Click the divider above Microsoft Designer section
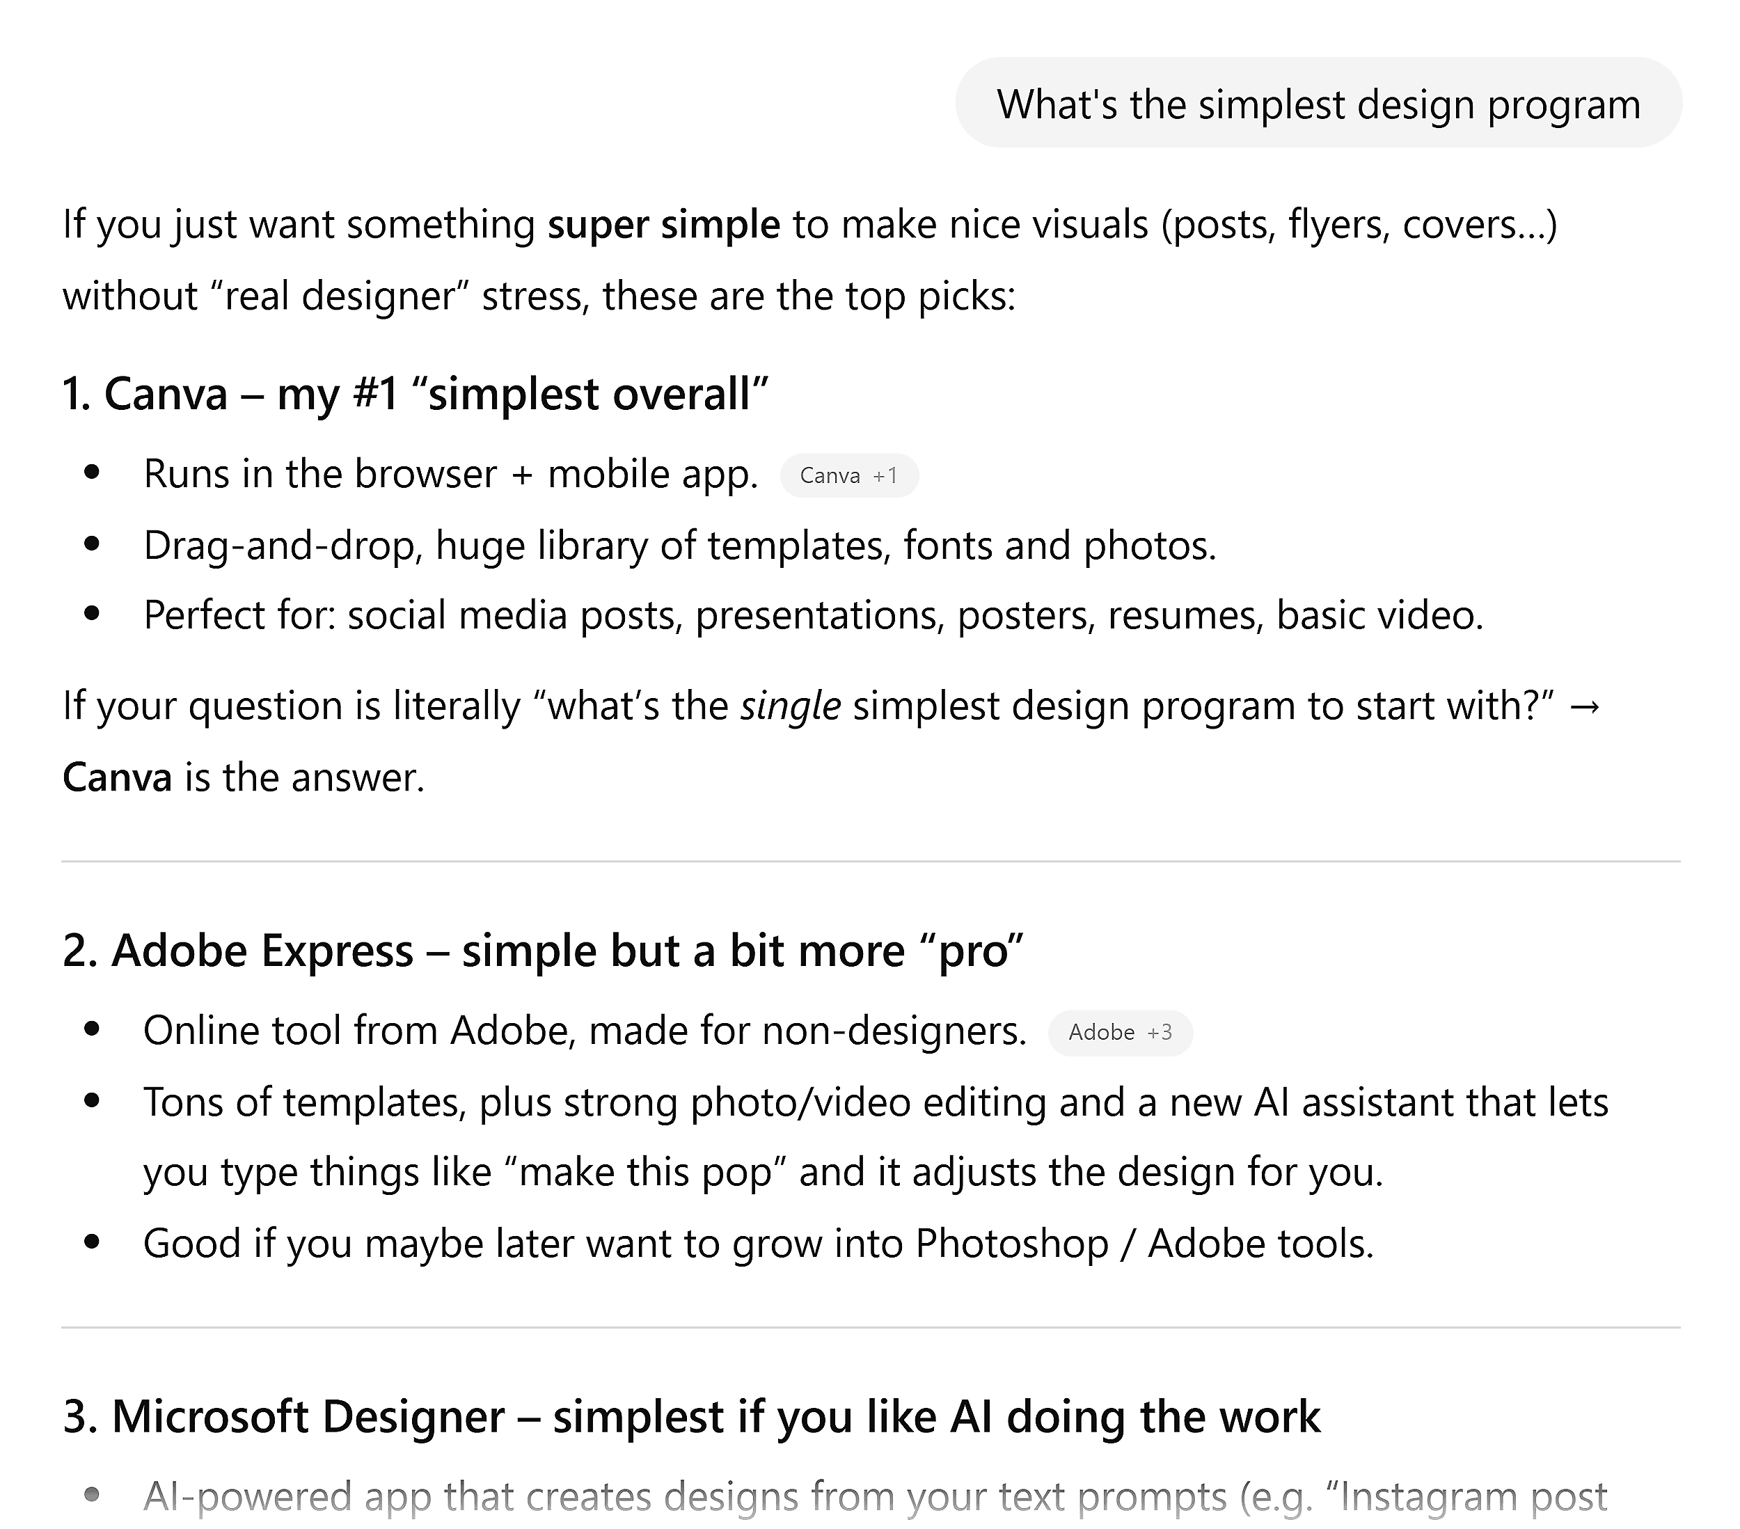Image resolution: width=1740 pixels, height=1529 pixels. point(870,1327)
